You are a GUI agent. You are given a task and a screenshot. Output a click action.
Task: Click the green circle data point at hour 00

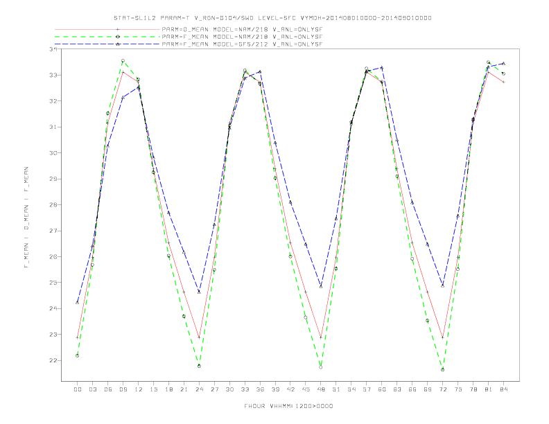pyautogui.click(x=78, y=356)
